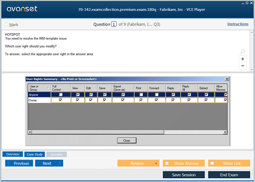This screenshot has height=182, width=255.
Task: Toggle Full Control checkbox for Anyone
Action: 61,94
